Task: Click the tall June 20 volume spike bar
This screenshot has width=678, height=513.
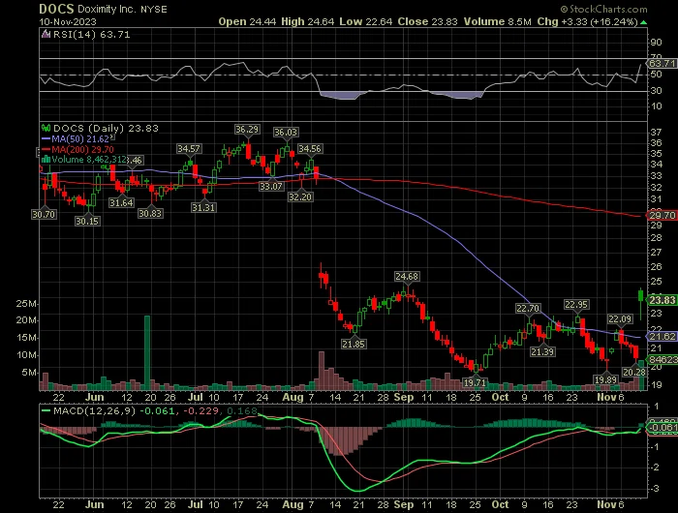Action: point(147,352)
